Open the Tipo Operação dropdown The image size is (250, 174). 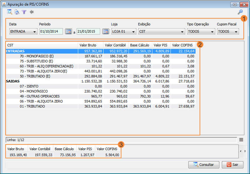pyautogui.click(x=201, y=31)
